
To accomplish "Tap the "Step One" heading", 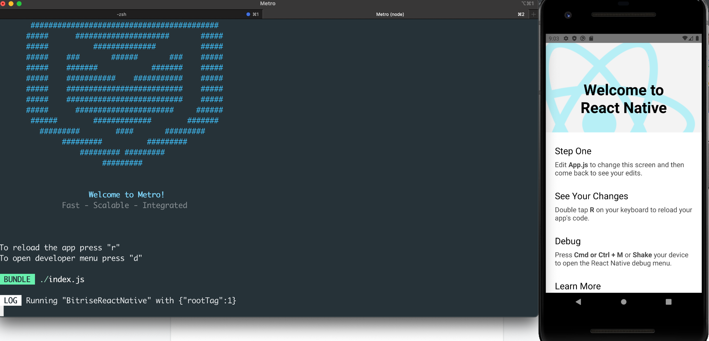I will 573,151.
